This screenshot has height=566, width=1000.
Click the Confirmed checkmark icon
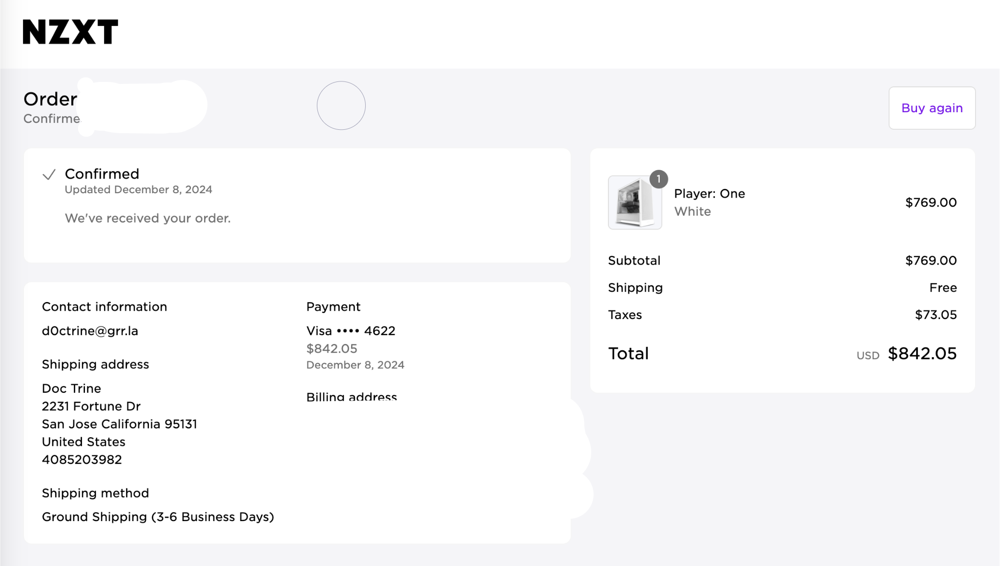(49, 175)
